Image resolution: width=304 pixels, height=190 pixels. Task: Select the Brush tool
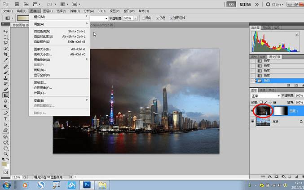click(x=6, y=72)
